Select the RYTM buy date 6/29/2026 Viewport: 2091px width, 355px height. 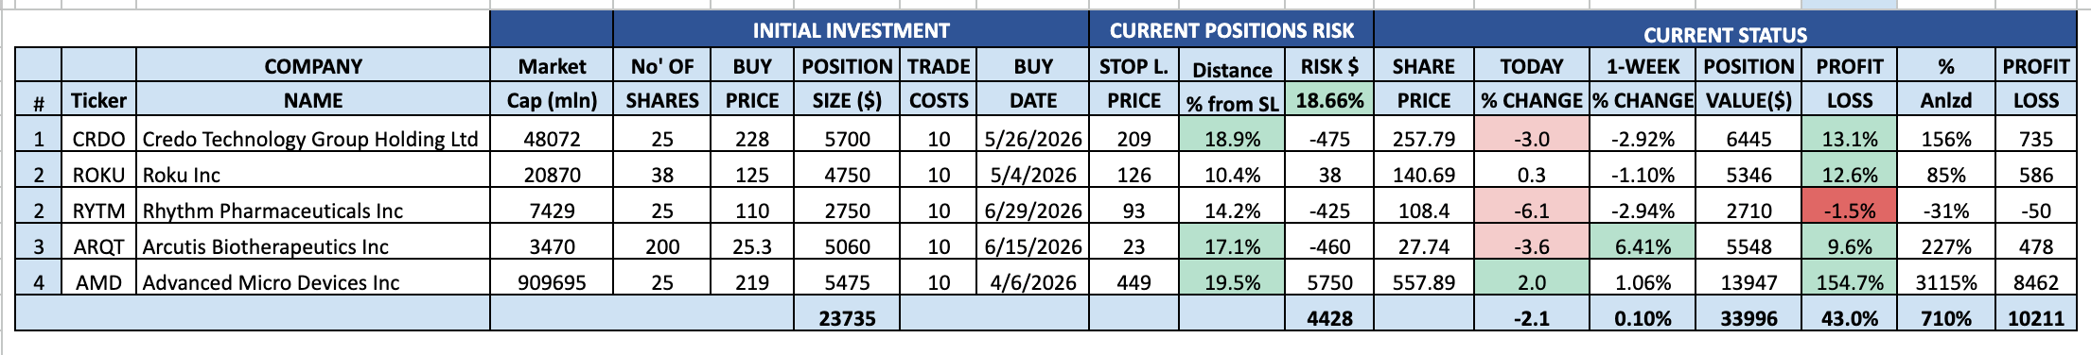click(1032, 211)
